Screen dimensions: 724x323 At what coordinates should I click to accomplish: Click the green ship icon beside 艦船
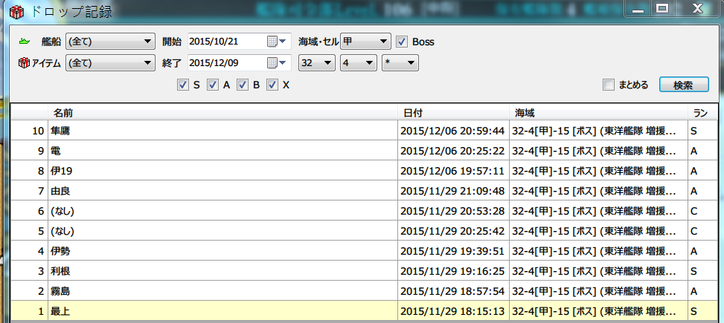(x=25, y=42)
